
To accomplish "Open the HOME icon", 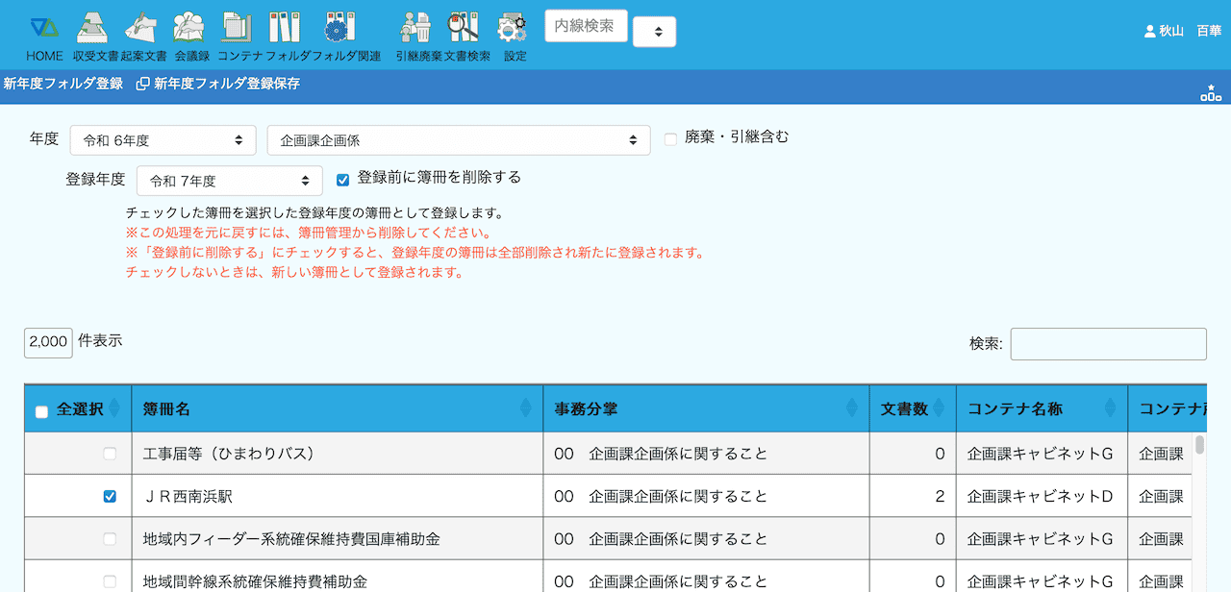I will tap(44, 29).
